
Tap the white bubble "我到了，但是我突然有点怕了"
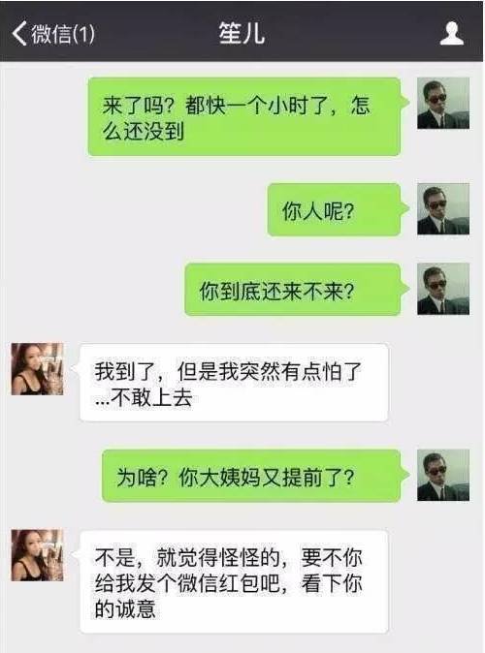232,383
